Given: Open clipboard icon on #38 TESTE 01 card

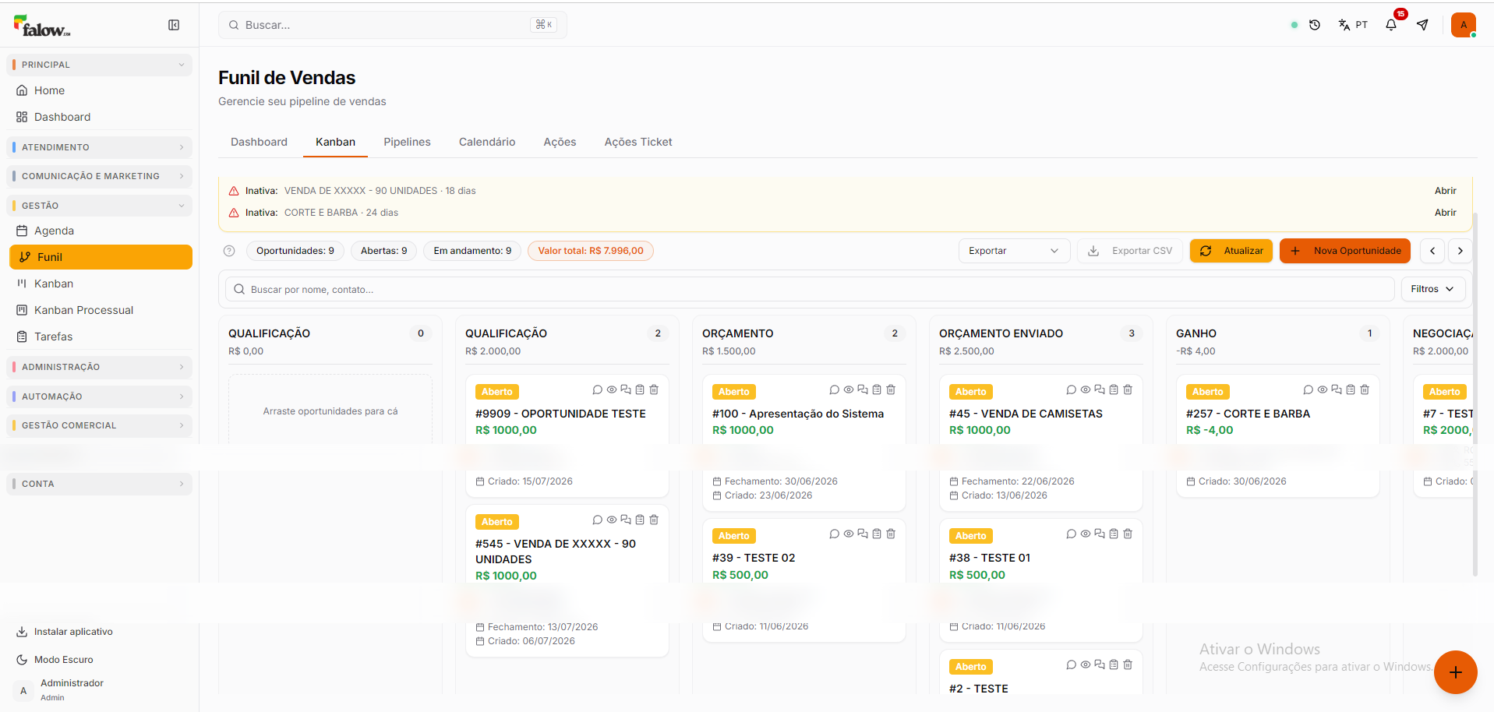Looking at the screenshot, I should pyautogui.click(x=1114, y=534).
